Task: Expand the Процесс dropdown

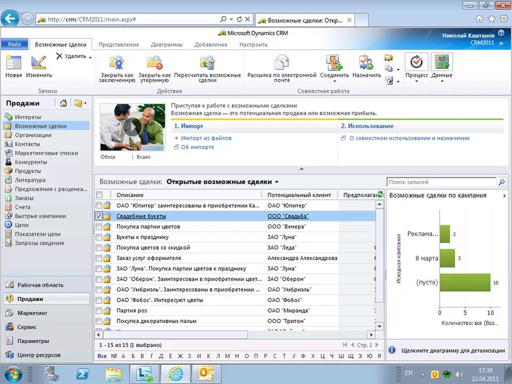Action: pos(416,81)
